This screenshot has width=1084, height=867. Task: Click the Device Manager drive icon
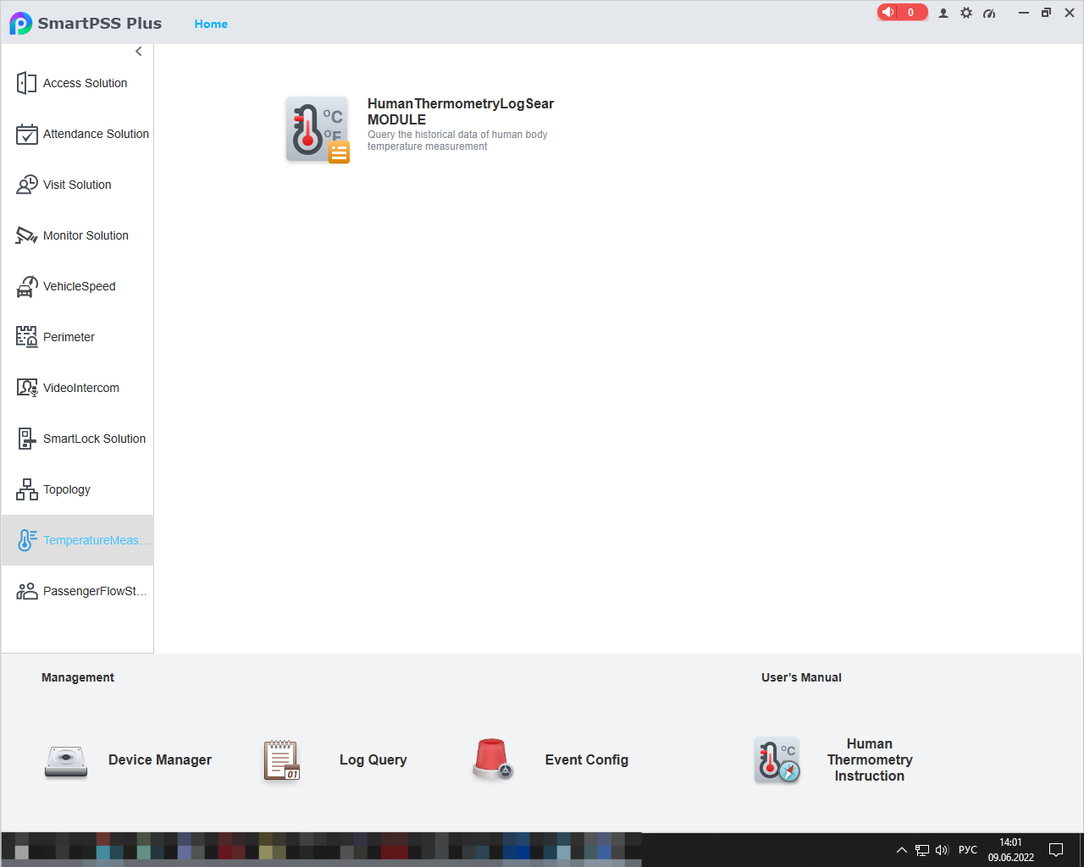coord(66,761)
